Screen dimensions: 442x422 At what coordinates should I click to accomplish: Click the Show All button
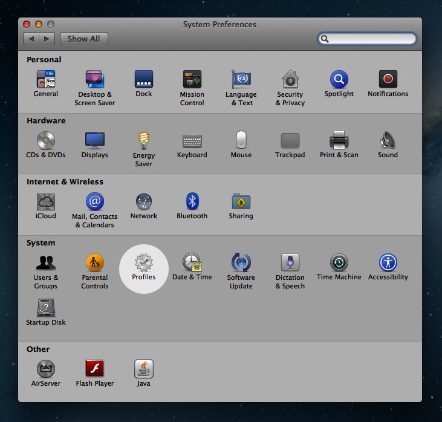(x=83, y=39)
